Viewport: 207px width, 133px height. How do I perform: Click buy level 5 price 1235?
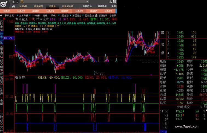click(180, 57)
